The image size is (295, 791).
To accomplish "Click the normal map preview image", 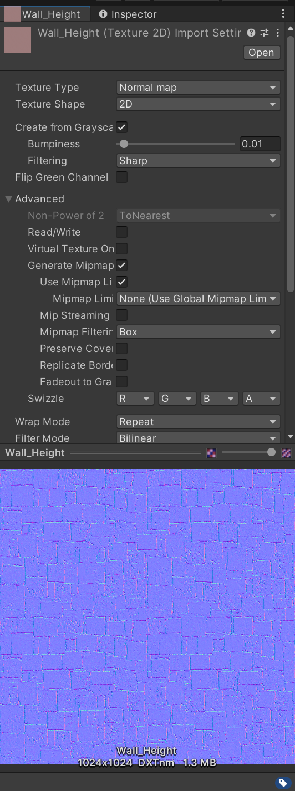I will (147, 617).
